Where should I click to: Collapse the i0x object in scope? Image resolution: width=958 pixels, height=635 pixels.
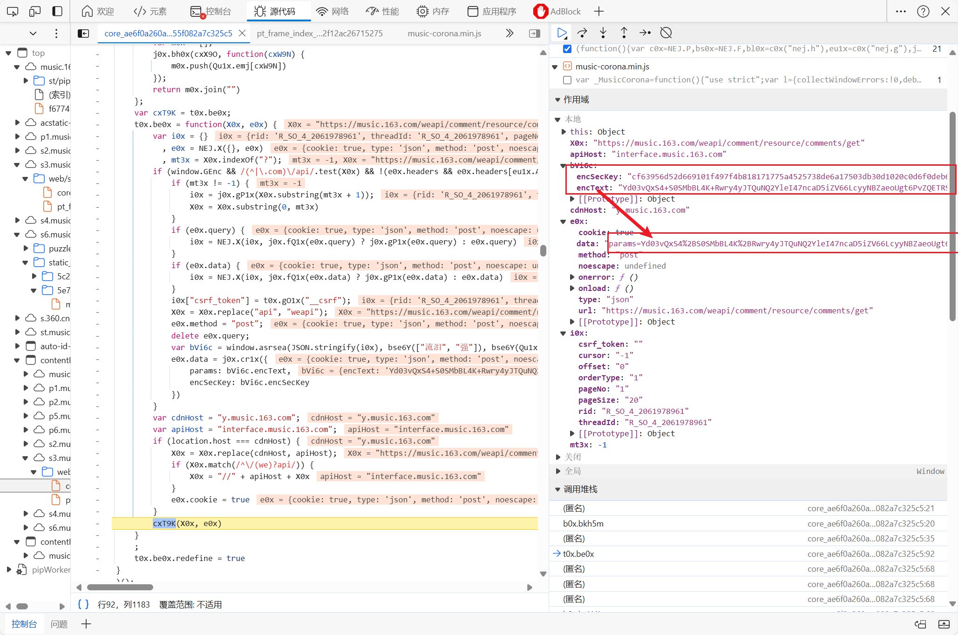coord(563,333)
